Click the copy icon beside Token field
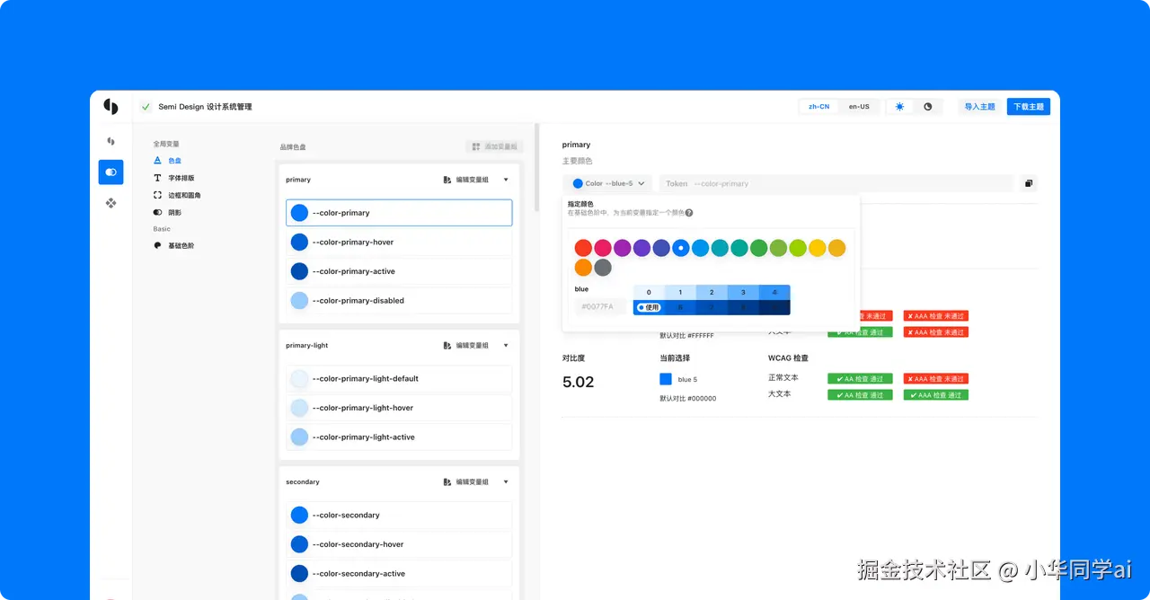This screenshot has width=1150, height=600. tap(1029, 183)
